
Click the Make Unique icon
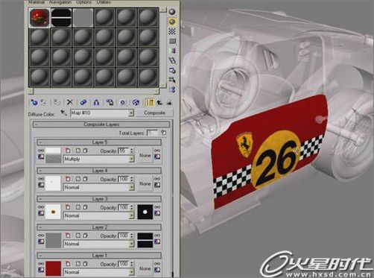pyautogui.click(x=96, y=102)
